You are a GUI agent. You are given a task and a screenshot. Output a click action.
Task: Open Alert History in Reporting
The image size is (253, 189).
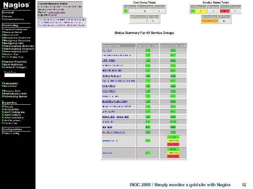click(x=12, y=115)
